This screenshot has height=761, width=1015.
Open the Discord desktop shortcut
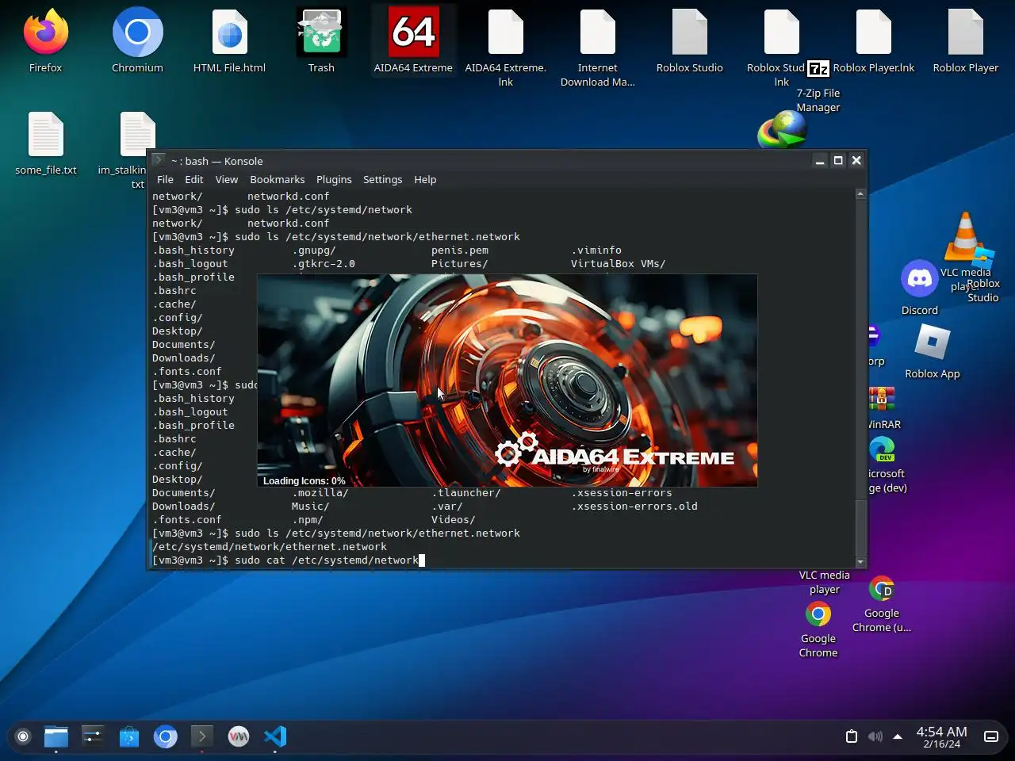(x=920, y=278)
